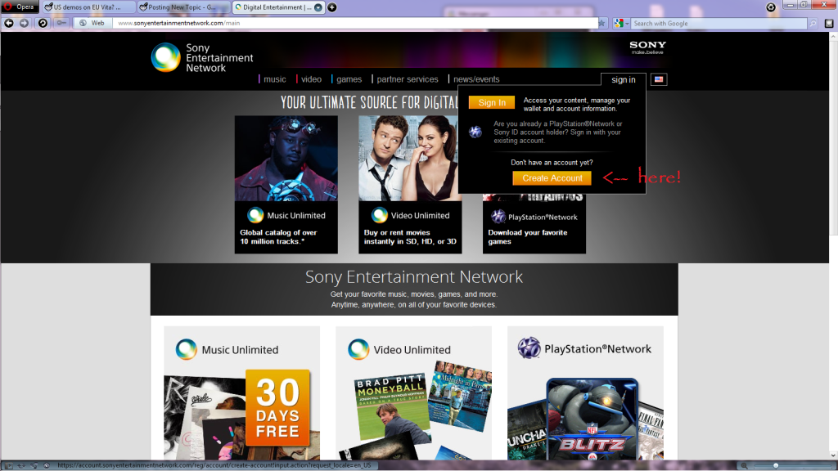Image resolution: width=838 pixels, height=471 pixels.
Task: Switch to the 'US demos on EU Vita?' tab
Action: coord(88,7)
